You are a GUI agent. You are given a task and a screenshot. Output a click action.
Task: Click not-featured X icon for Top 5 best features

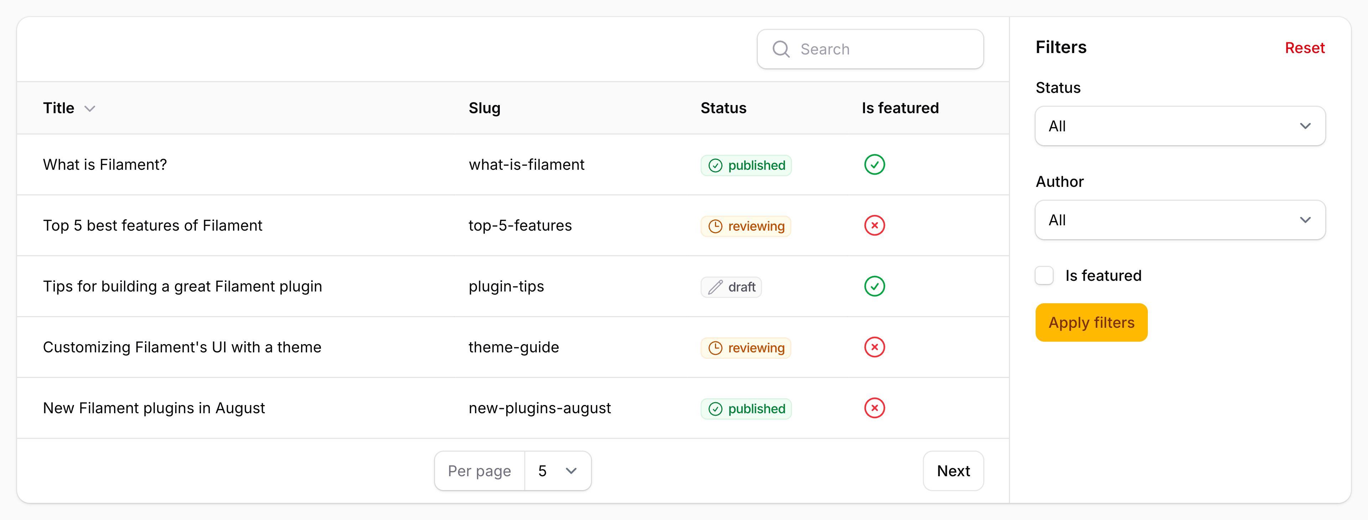[874, 226]
